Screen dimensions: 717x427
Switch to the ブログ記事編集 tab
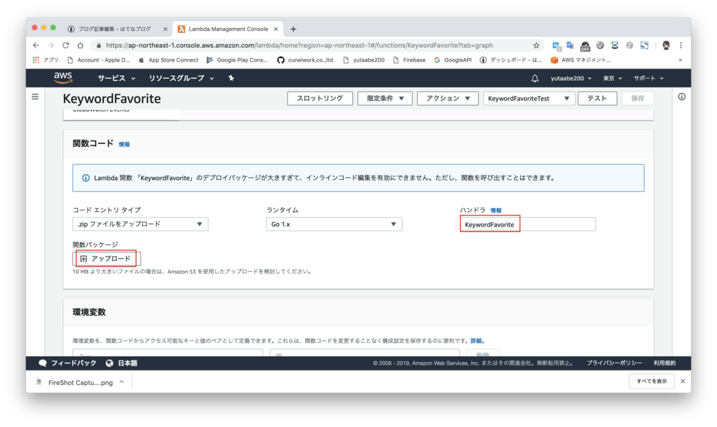(x=114, y=29)
